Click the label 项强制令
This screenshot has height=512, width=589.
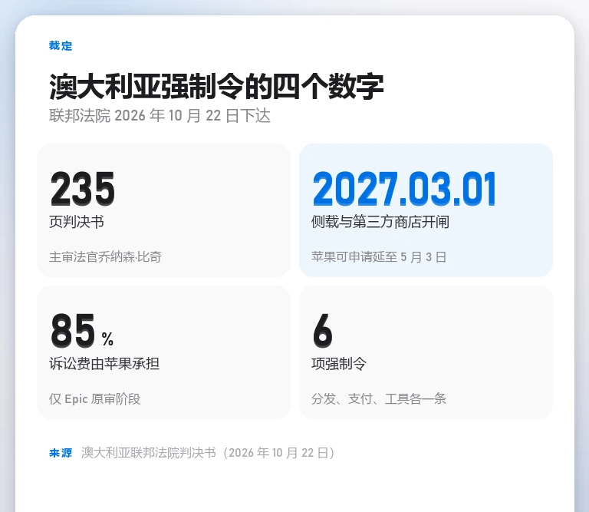(339, 364)
